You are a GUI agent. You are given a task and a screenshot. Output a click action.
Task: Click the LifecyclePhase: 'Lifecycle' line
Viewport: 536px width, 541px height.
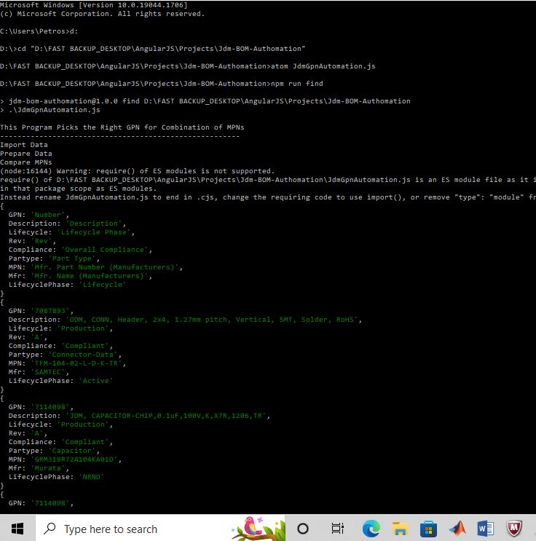pos(67,285)
